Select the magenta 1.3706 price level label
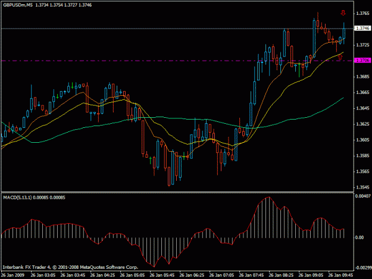372x279 pixels. [362, 61]
